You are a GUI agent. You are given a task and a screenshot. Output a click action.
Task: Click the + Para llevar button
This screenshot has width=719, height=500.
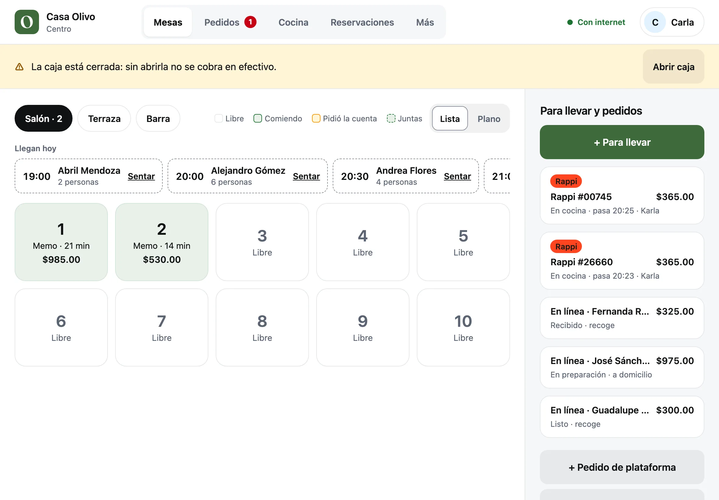(622, 142)
